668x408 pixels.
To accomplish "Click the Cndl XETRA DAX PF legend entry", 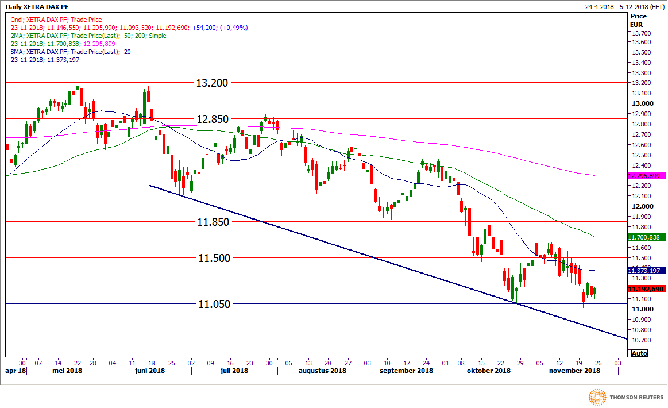I will click(x=56, y=20).
